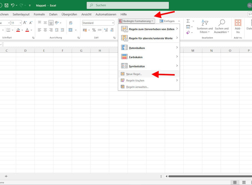Apply the comma thousands separator style
The height and width of the screenshot is (185, 252).
pos(100,30)
